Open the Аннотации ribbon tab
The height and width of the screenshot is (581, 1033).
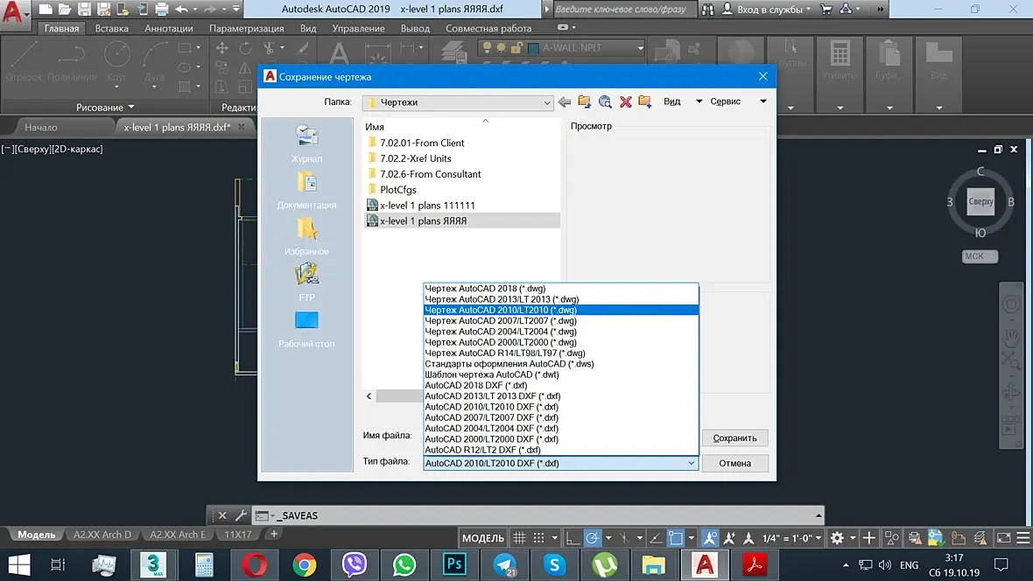coord(169,28)
